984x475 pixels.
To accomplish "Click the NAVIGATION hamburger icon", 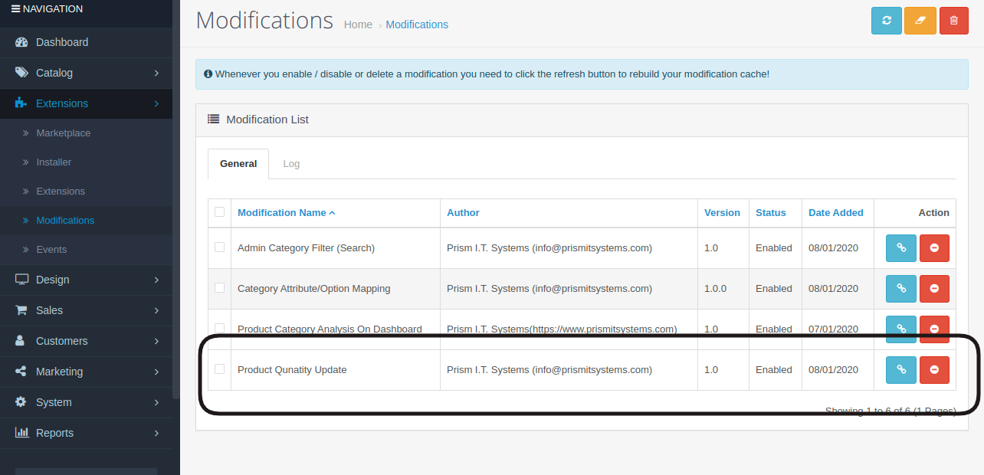I will pyautogui.click(x=15, y=9).
